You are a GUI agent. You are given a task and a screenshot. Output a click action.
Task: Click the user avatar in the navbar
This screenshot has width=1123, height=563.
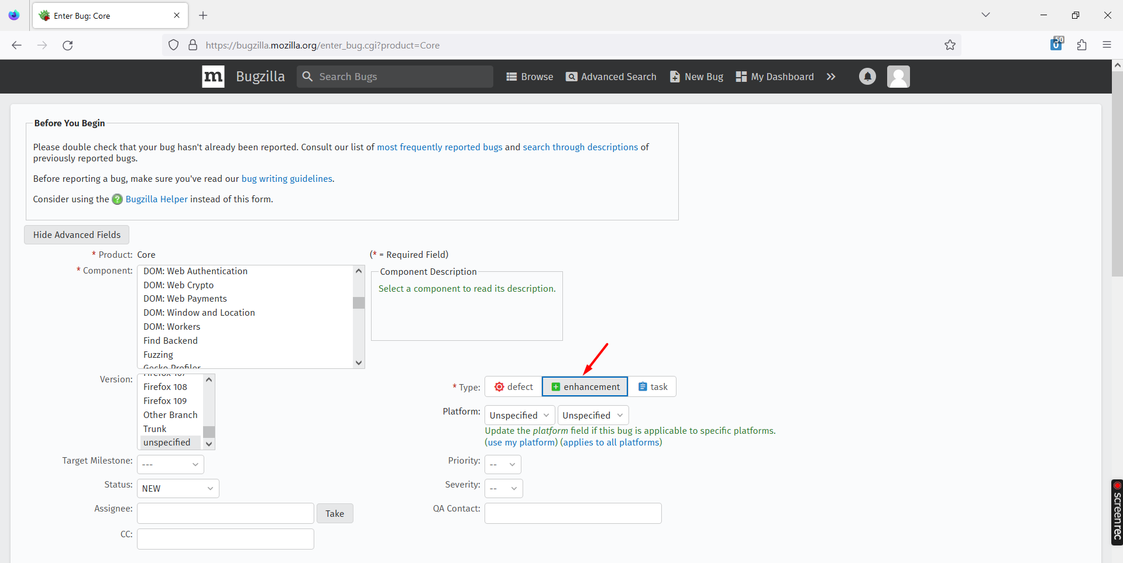pyautogui.click(x=898, y=76)
